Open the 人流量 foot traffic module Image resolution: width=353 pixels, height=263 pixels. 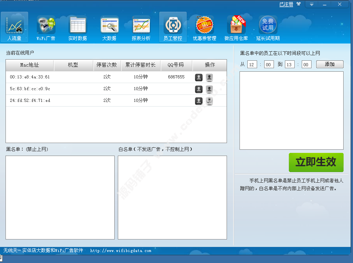[14, 27]
